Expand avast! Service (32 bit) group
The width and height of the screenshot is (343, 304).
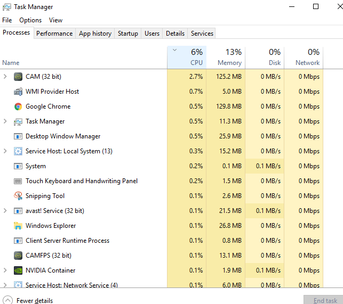5,210
